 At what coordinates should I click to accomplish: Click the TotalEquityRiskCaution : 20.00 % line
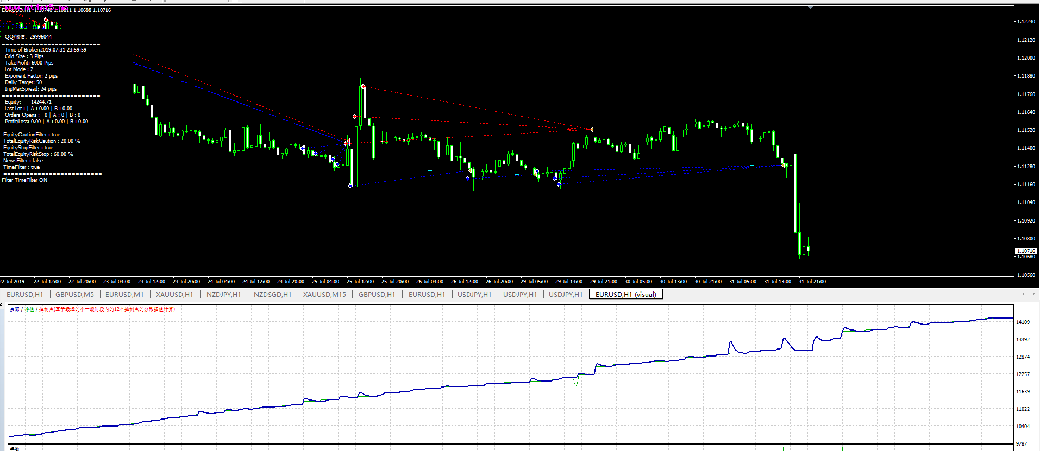coord(42,141)
